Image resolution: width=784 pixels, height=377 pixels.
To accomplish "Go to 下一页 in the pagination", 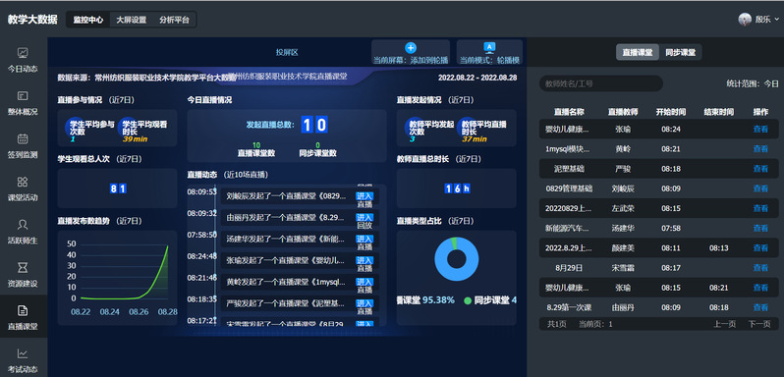I will coord(759,324).
